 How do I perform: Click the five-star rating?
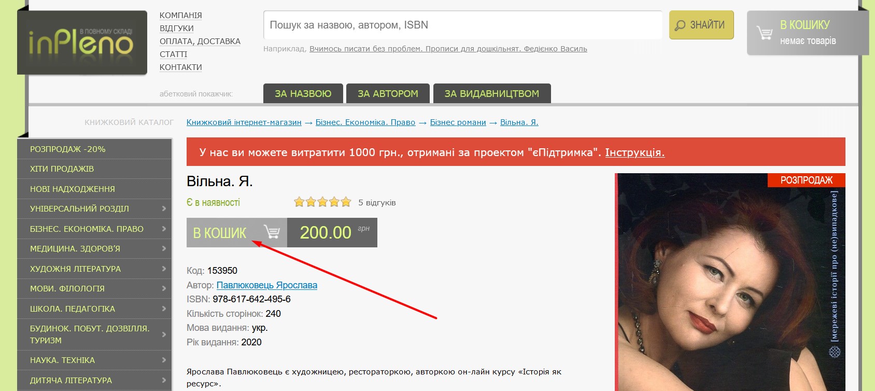[x=322, y=202]
